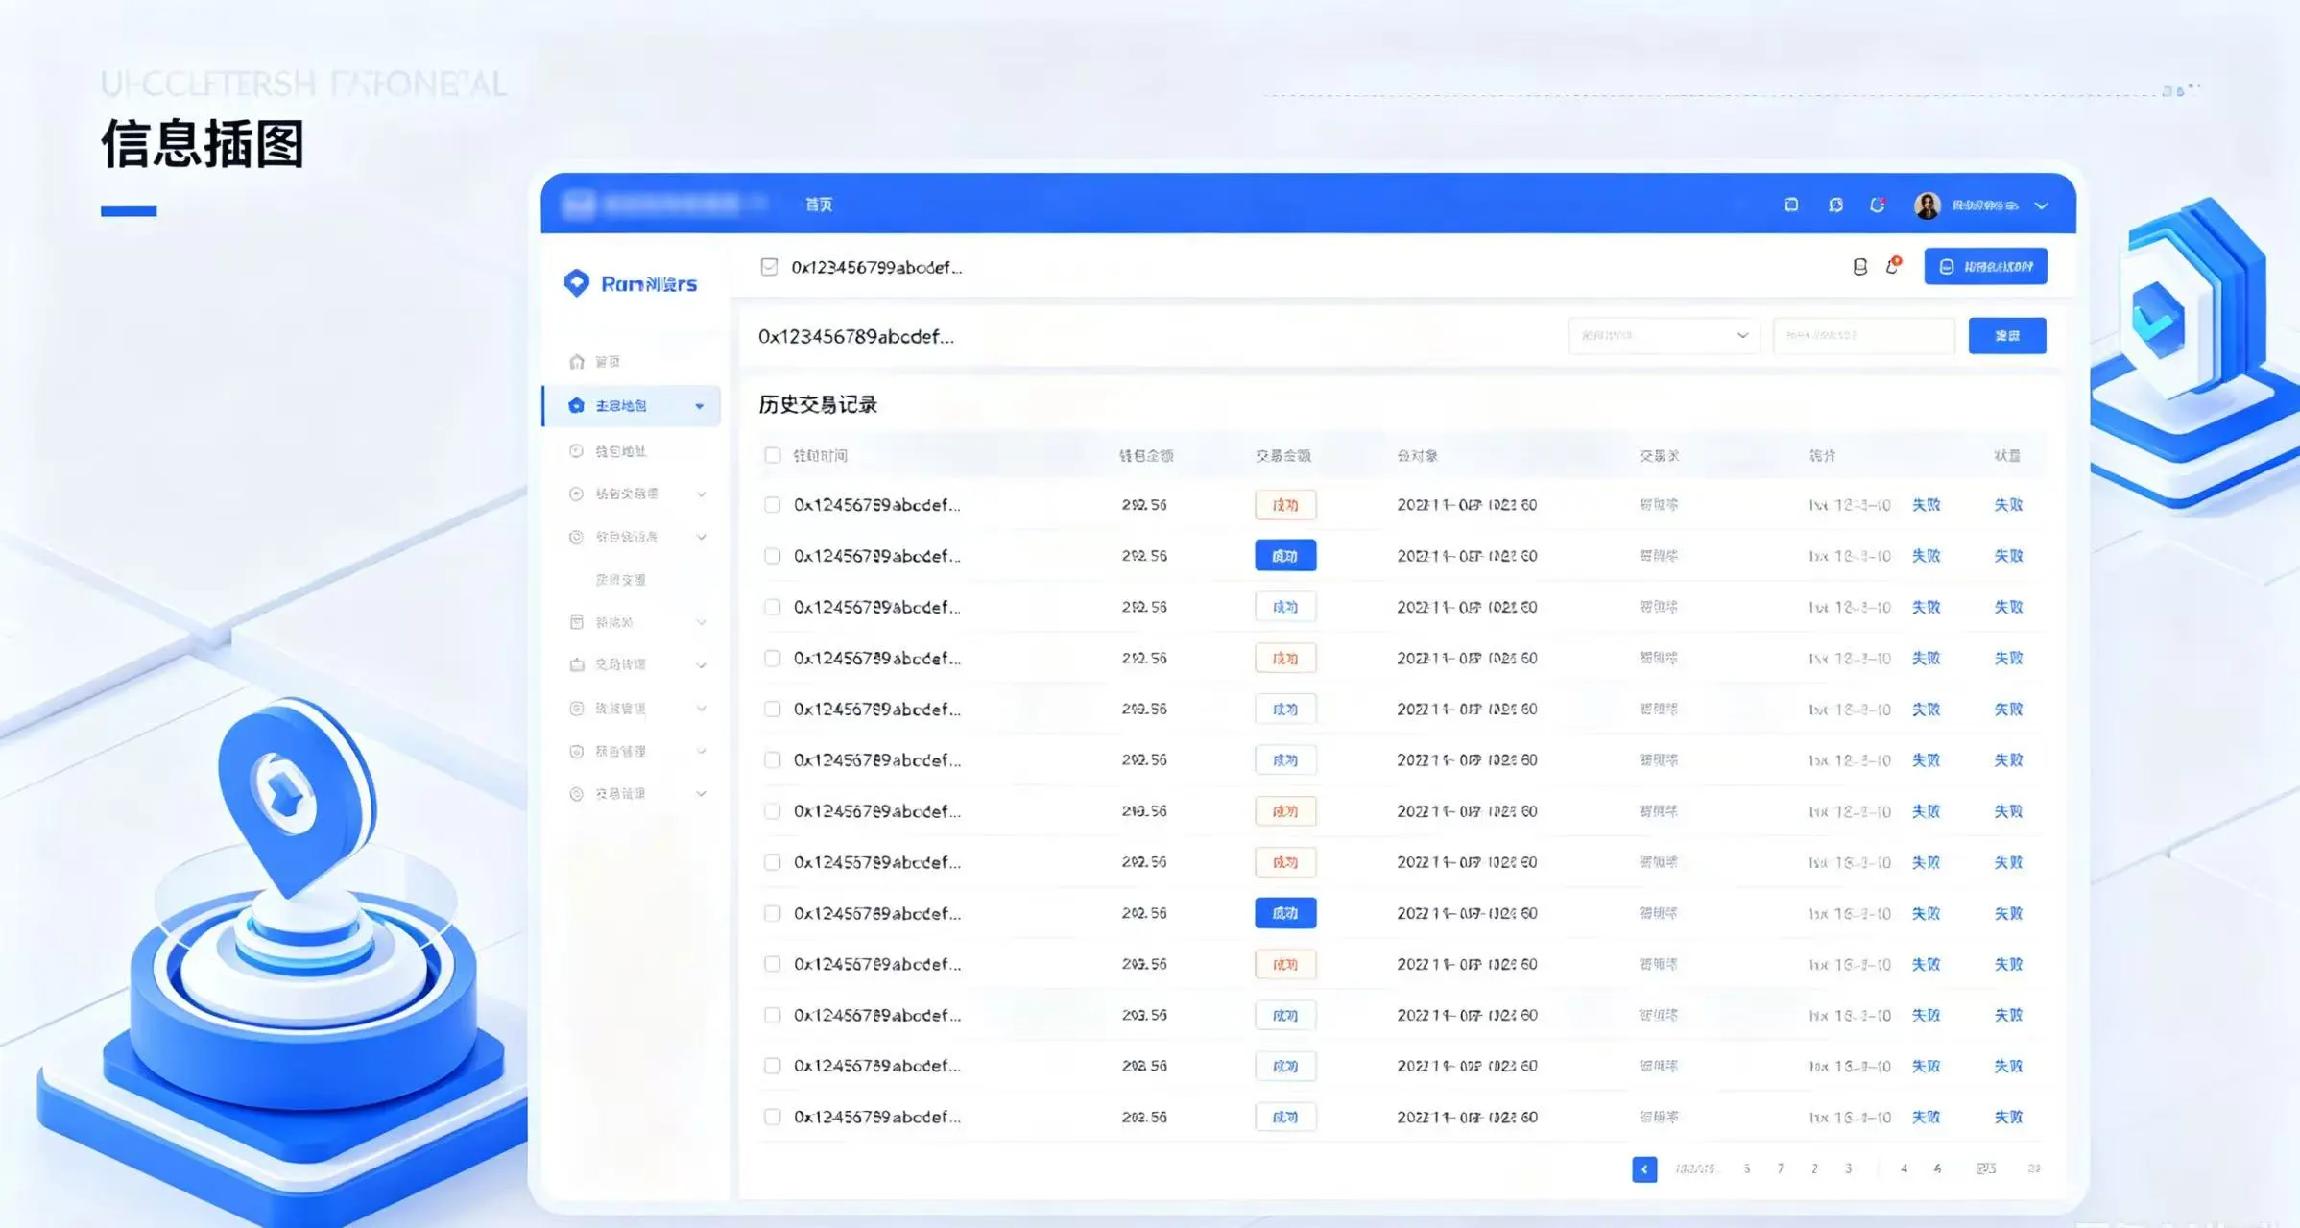Expand the user account menu chevron

pos(2042,205)
